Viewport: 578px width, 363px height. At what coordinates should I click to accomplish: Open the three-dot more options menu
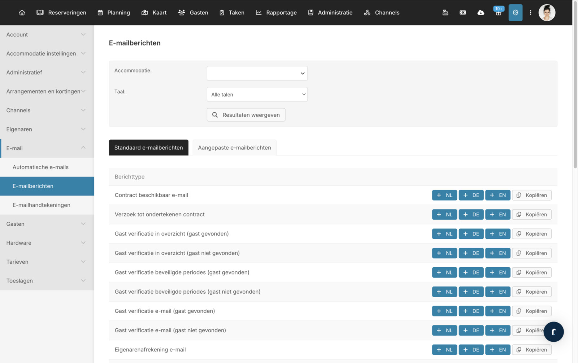530,13
